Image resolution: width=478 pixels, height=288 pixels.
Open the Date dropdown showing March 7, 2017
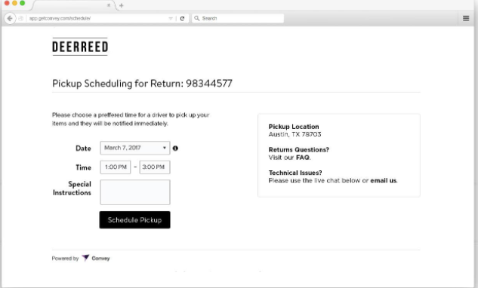pyautogui.click(x=135, y=148)
